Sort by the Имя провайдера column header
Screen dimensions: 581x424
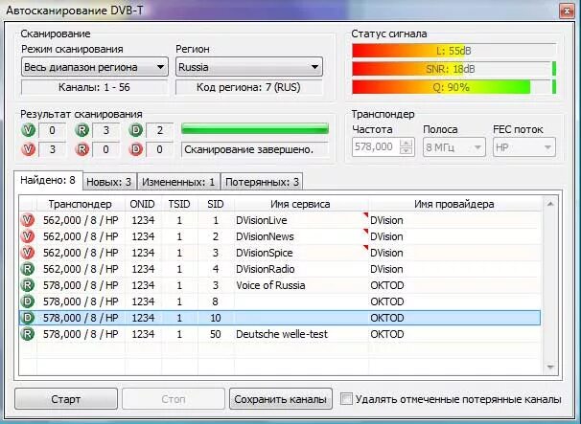click(455, 204)
